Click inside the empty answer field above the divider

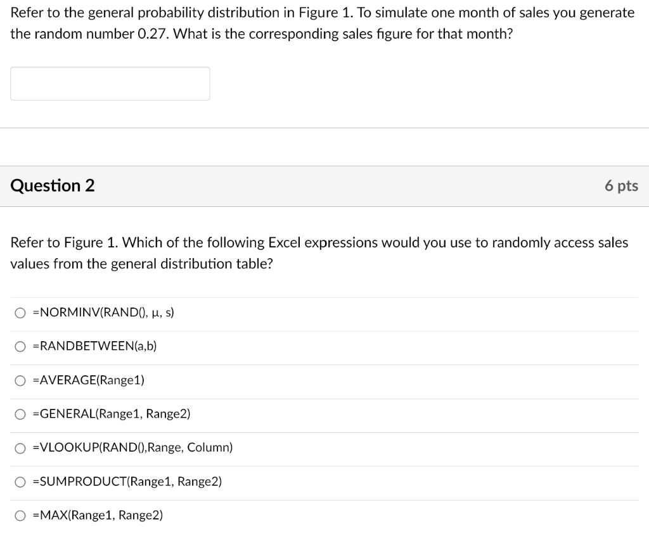pyautogui.click(x=110, y=83)
